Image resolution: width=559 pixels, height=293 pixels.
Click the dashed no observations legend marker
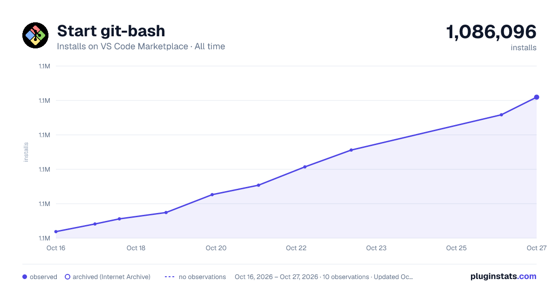pos(170,277)
